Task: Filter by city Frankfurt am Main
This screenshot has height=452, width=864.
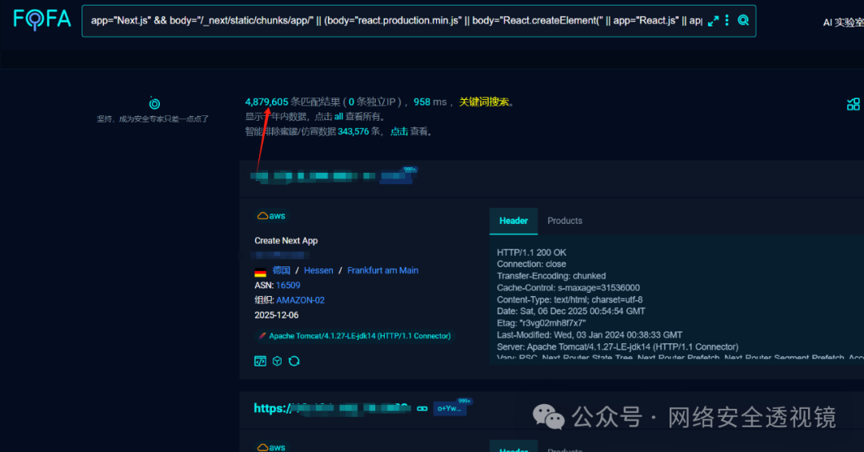Action: (x=382, y=270)
